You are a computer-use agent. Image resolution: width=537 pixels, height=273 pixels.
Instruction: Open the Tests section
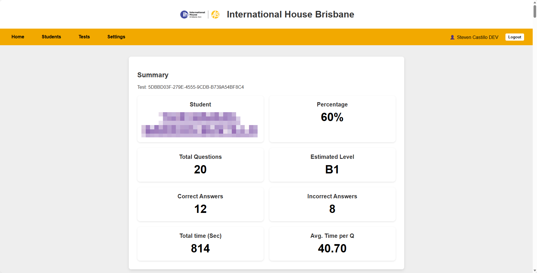pyautogui.click(x=84, y=37)
